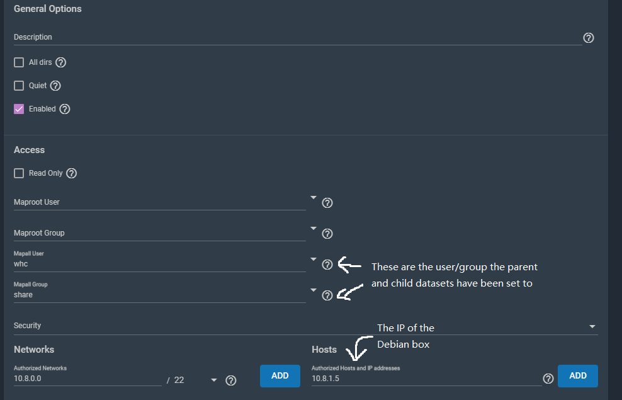Click the help icon beside Description field
622x400 pixels.
[x=589, y=38]
